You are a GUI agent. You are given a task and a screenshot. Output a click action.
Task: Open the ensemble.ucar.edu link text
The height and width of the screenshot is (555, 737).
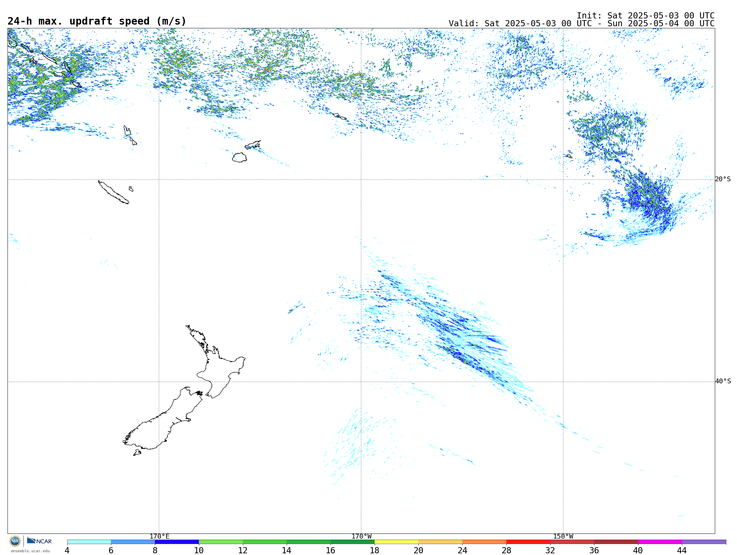pyautogui.click(x=30, y=551)
